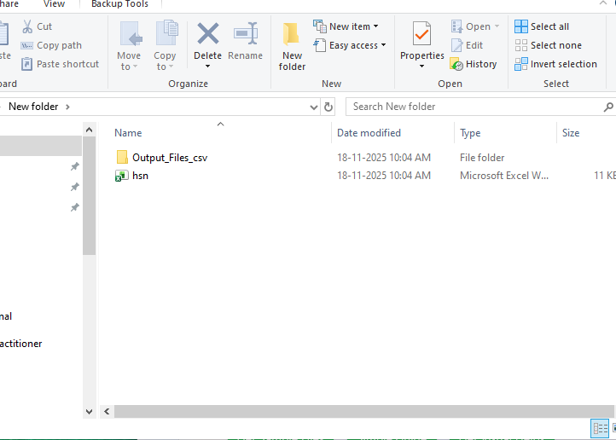Open the Copy to menu

165,46
